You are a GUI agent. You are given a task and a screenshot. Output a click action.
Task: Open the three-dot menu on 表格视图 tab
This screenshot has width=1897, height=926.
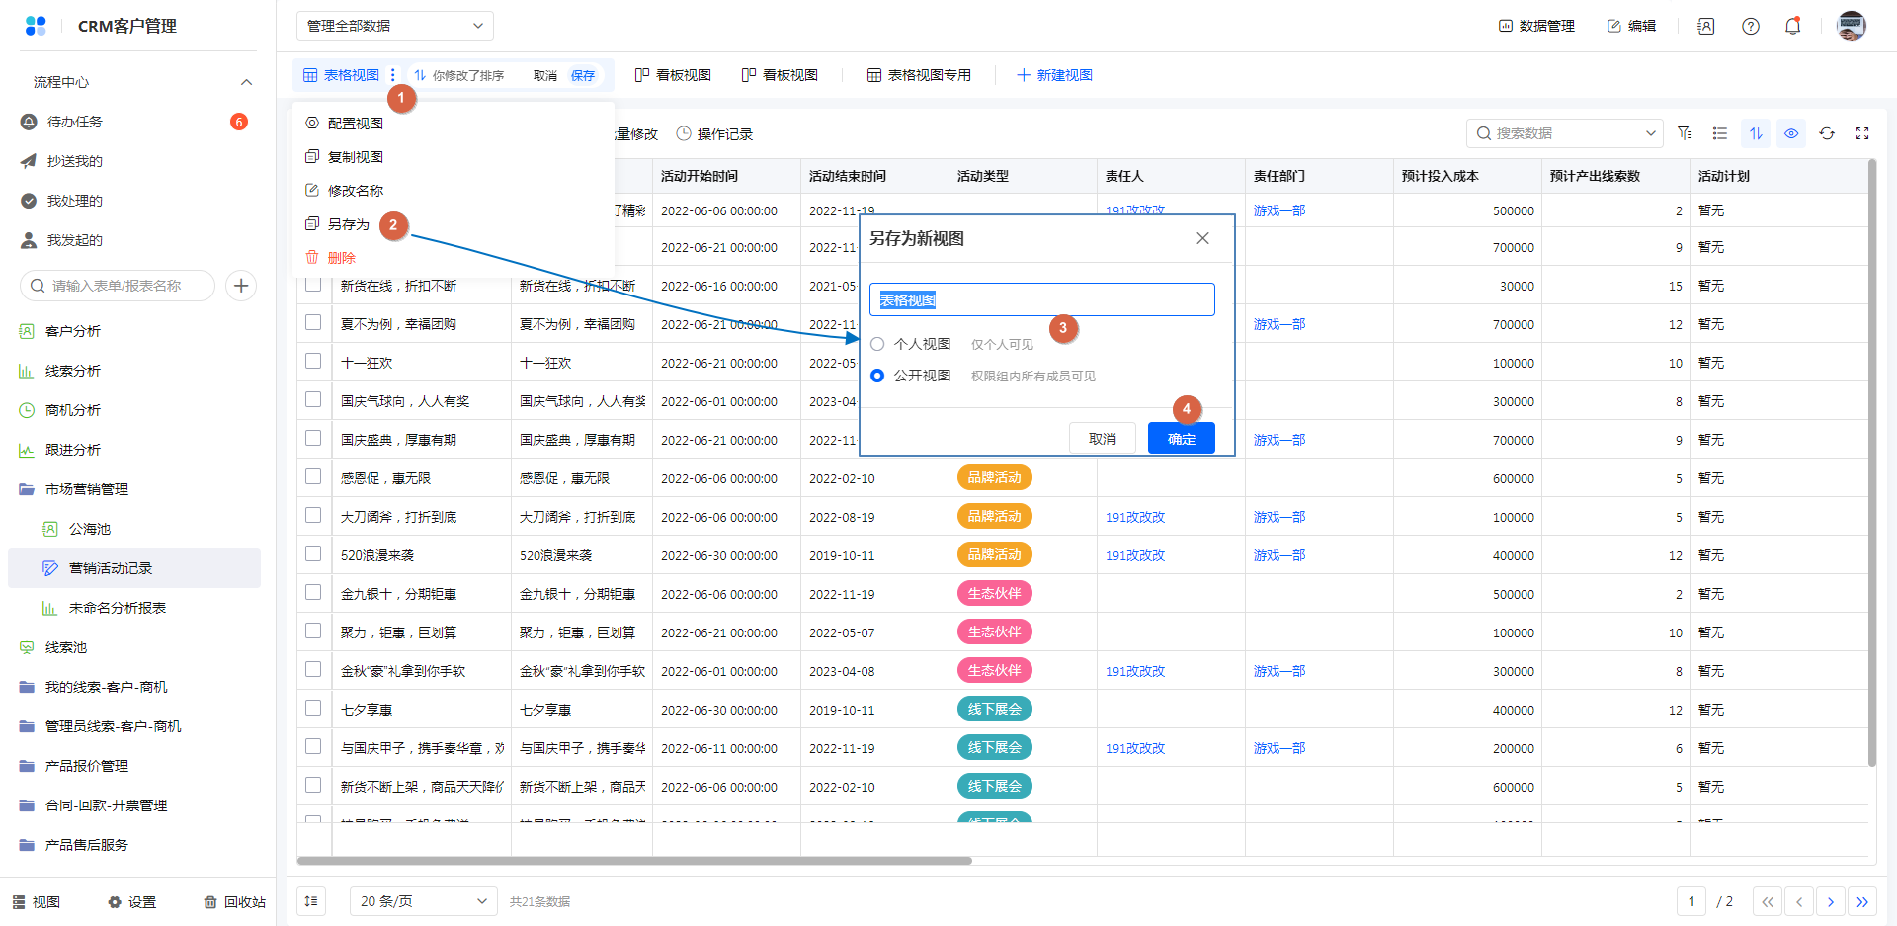pos(393,75)
